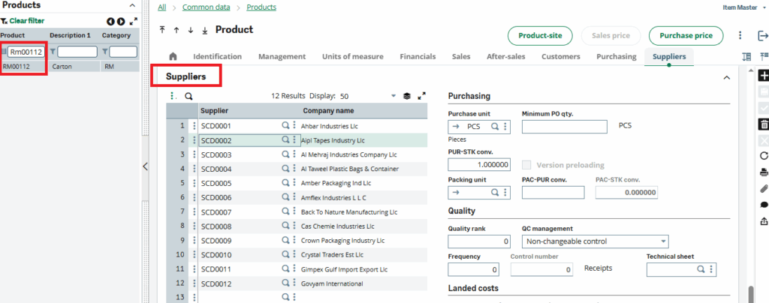Switch to the Financials tab
Screen dimensions: 769x303
click(x=418, y=56)
